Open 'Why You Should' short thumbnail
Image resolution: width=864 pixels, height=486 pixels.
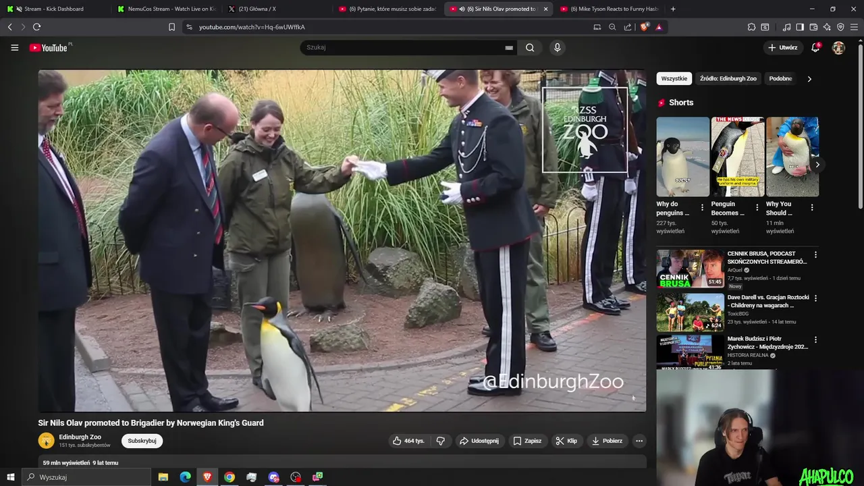coord(792,157)
